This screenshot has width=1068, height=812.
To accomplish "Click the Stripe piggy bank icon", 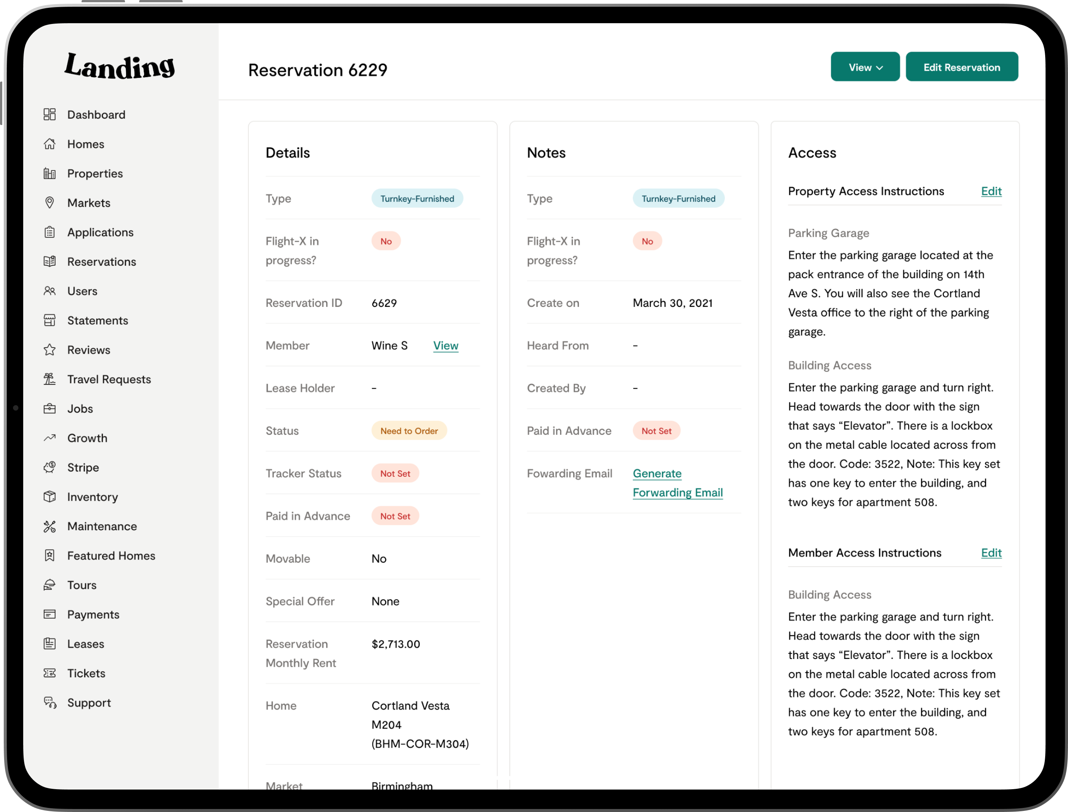I will point(49,467).
